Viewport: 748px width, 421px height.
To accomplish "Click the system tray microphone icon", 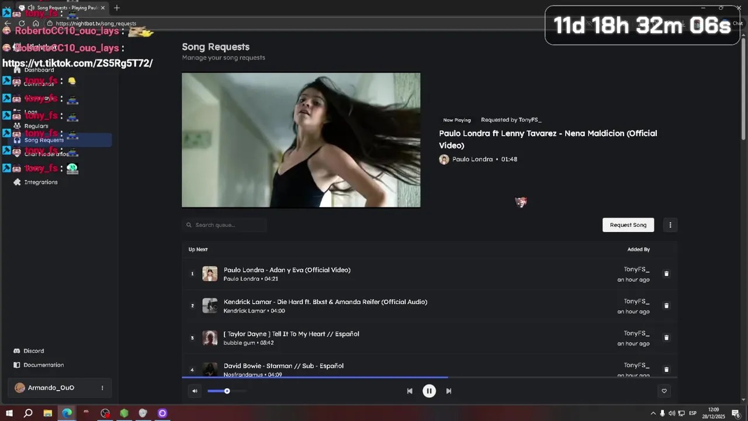I will [662, 413].
